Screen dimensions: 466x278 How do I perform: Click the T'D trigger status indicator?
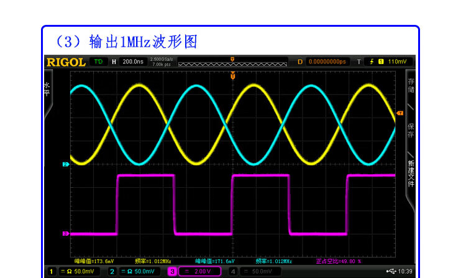coord(98,62)
